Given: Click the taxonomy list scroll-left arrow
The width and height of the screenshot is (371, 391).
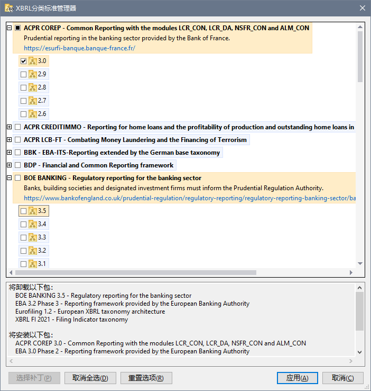Looking at the screenshot, I should pos(11,272).
